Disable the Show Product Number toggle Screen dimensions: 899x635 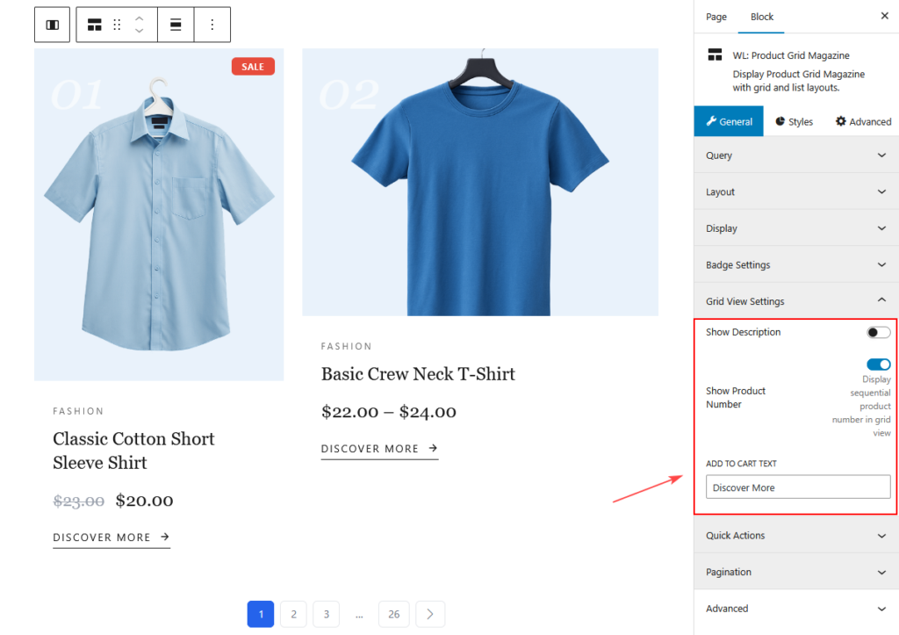click(878, 364)
